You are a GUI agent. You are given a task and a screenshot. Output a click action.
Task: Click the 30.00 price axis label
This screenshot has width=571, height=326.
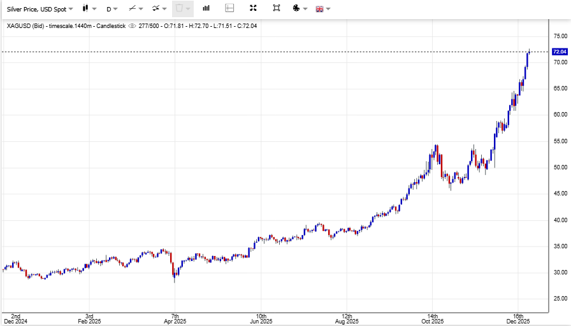[x=560, y=272]
